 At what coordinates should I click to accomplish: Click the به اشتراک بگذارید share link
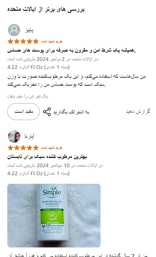click(71, 112)
